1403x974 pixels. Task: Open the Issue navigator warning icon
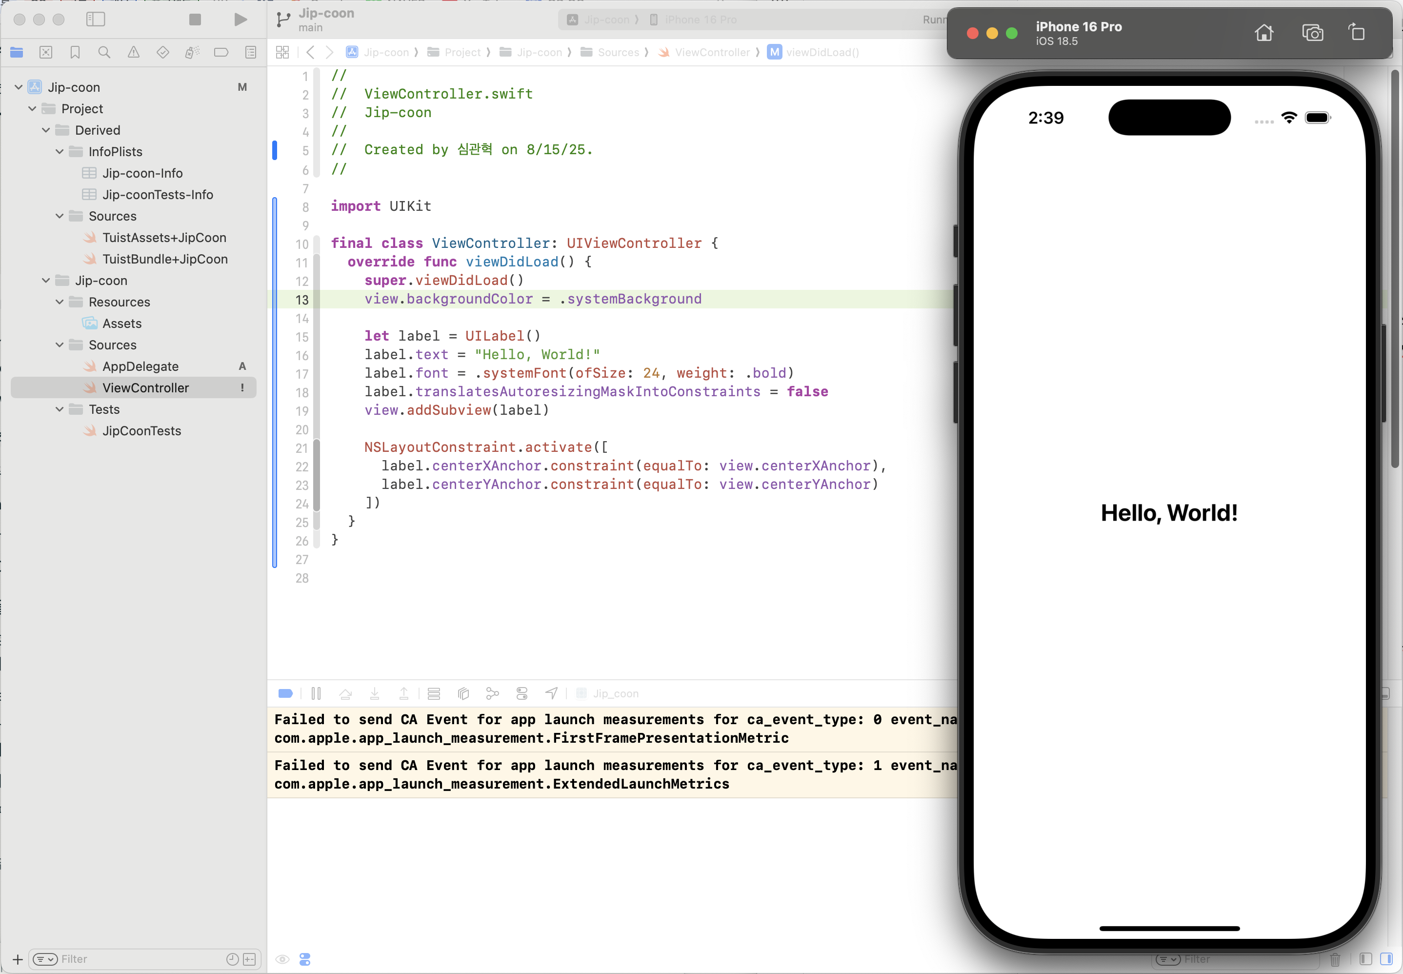[x=134, y=53]
